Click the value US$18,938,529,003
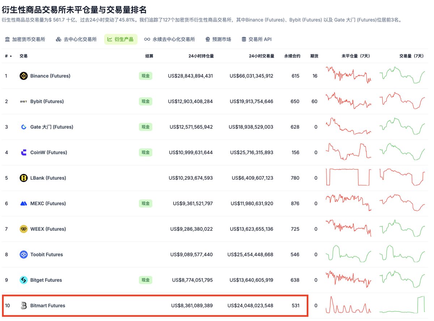This screenshot has width=434, height=321. 251,127
